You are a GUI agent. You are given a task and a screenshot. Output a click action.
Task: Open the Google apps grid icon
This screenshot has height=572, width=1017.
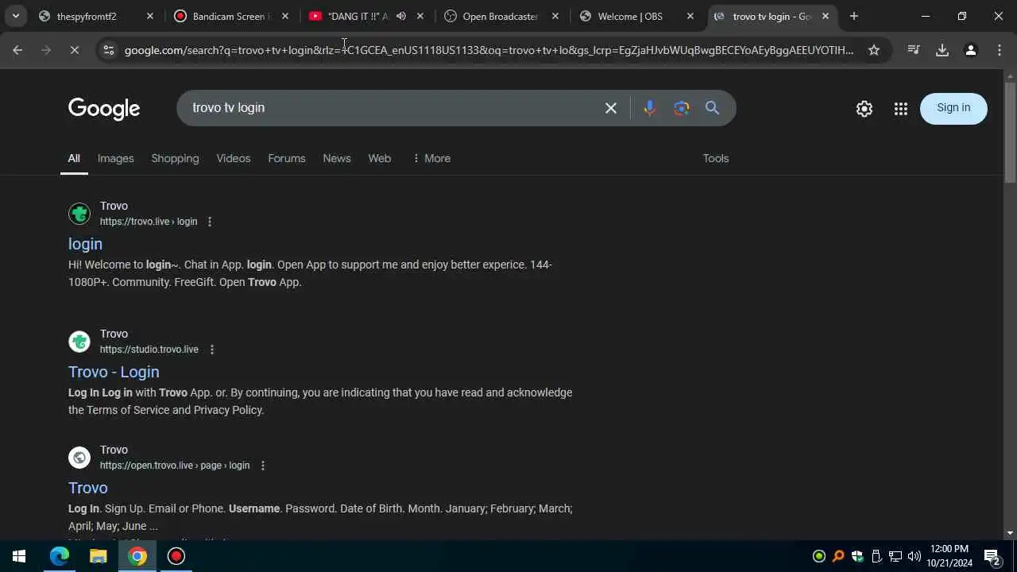click(901, 109)
